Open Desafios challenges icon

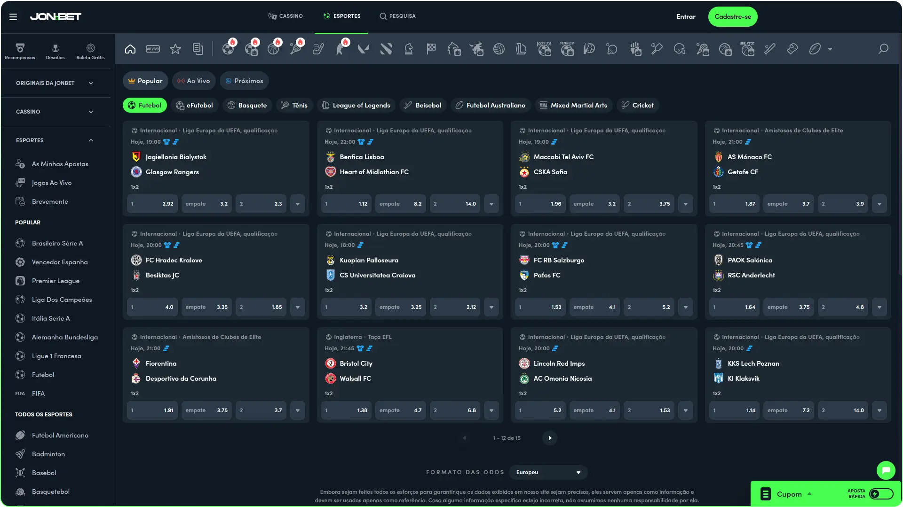(x=55, y=51)
